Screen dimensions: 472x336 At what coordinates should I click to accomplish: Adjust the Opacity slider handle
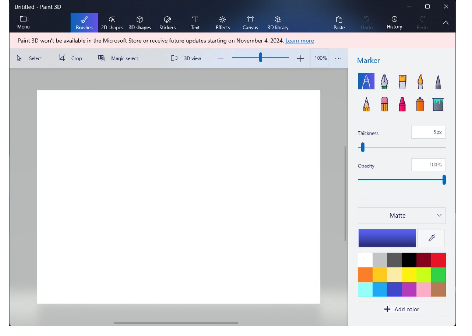point(444,180)
